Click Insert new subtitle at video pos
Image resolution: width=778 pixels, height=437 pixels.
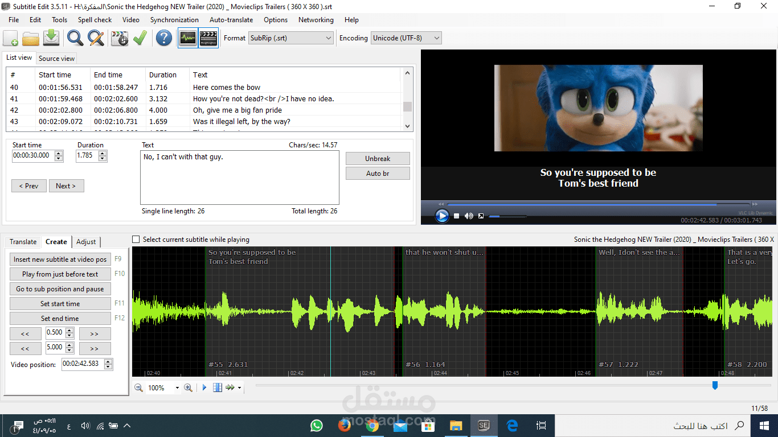pyautogui.click(x=60, y=259)
